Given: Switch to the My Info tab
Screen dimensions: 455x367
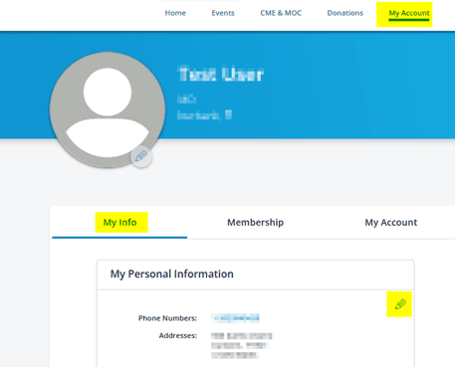Looking at the screenshot, I should (119, 222).
